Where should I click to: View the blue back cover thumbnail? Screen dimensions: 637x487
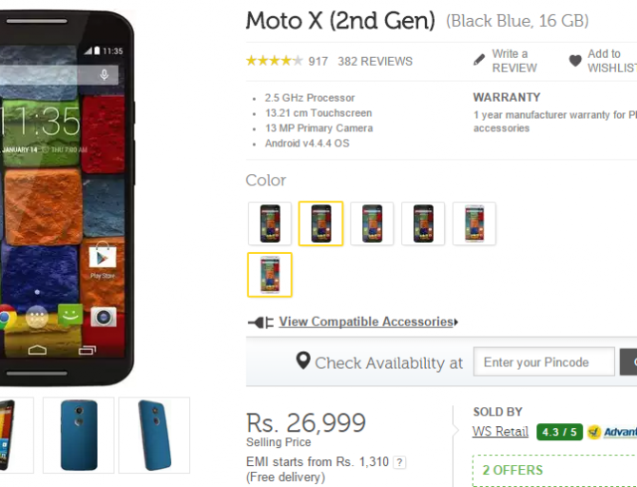coord(78,435)
